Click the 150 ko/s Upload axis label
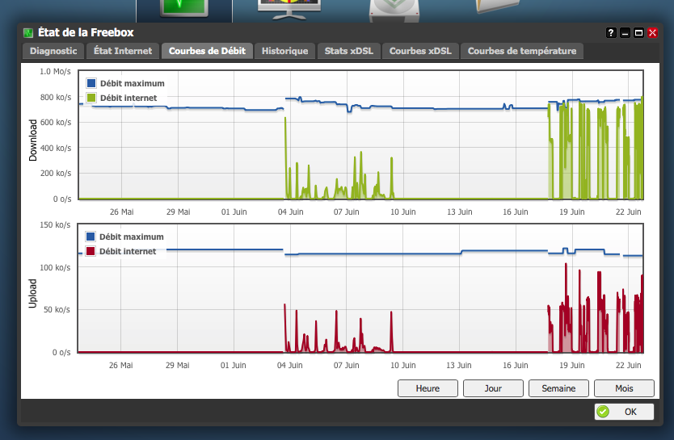 tap(55, 224)
